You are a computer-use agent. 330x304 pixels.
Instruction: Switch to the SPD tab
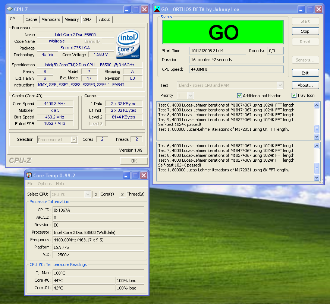point(87,19)
